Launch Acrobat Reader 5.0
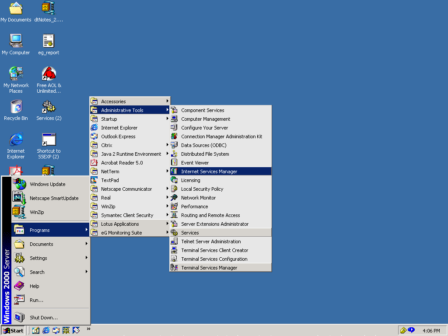448x336 pixels. click(130, 163)
